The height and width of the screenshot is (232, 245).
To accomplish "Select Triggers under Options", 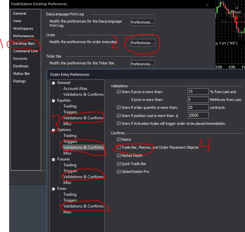I will pos(70,141).
